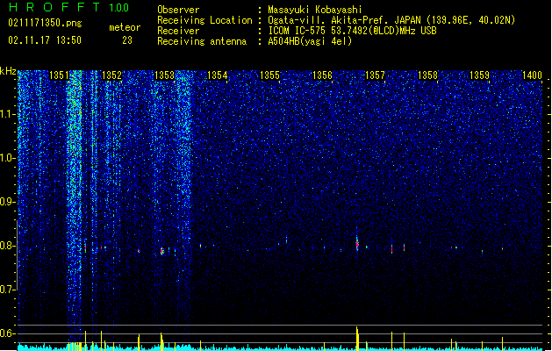Click the 1356 time marker
Viewport: 552px width, 351px height.
click(x=322, y=75)
